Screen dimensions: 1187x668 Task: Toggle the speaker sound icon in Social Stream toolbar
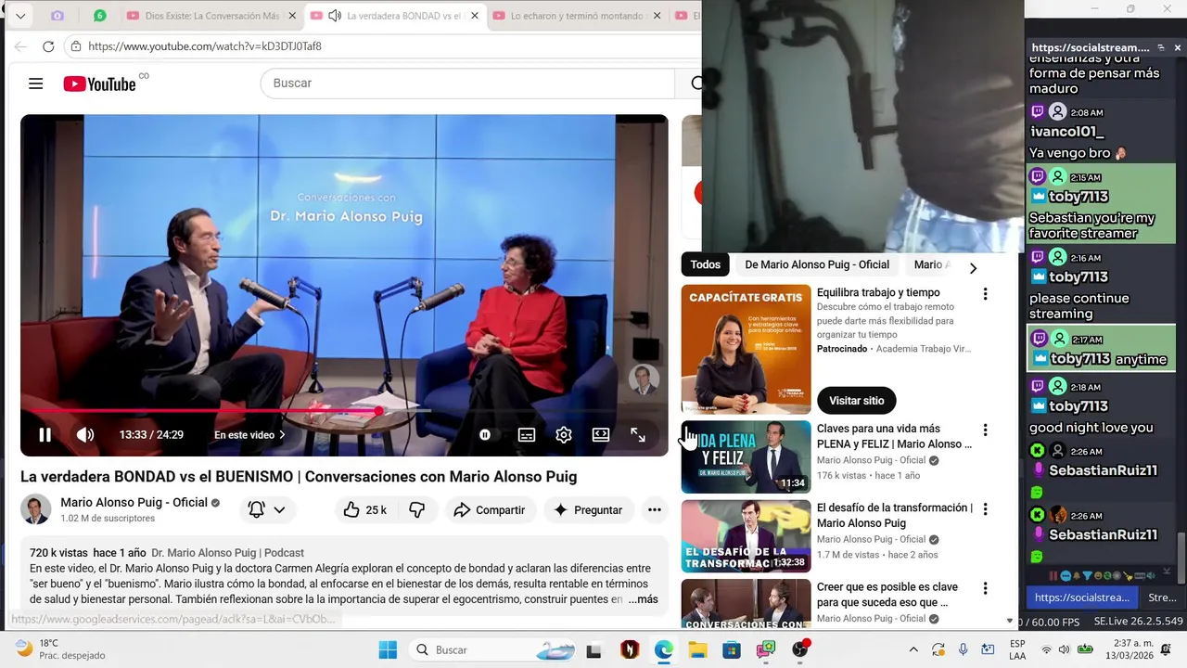1151,575
